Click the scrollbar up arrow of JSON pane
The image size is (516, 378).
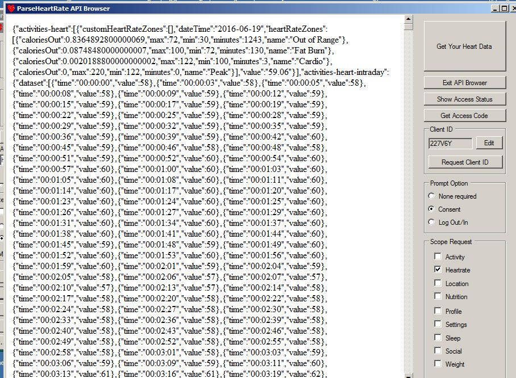(409, 19)
